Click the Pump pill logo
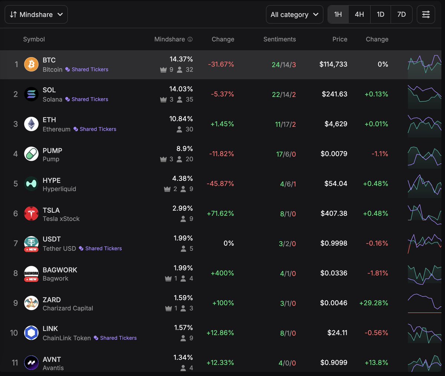This screenshot has width=445, height=376. 31,154
